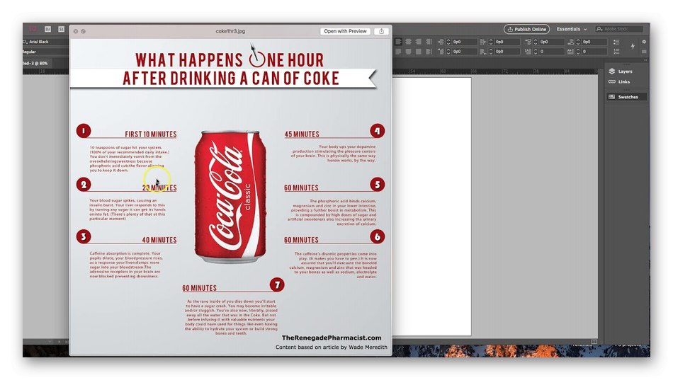The height and width of the screenshot is (380, 673).
Task: Close the coke1hr3.jpg Quick Look window
Action: pos(76,31)
